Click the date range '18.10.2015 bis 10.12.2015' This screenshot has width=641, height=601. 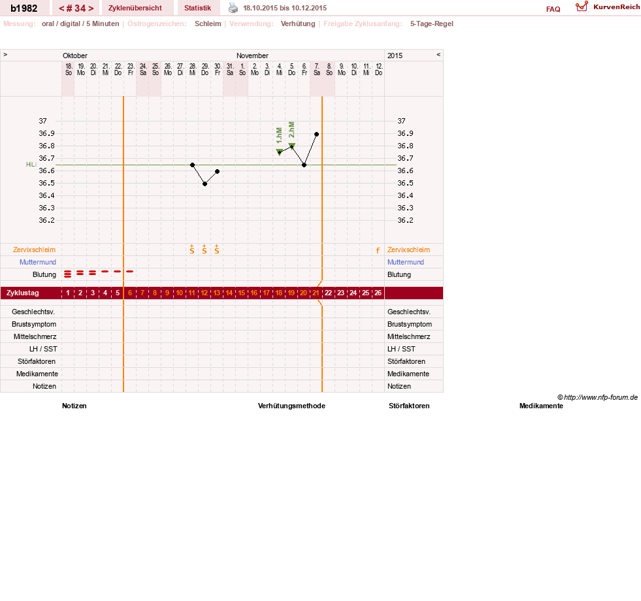click(285, 8)
